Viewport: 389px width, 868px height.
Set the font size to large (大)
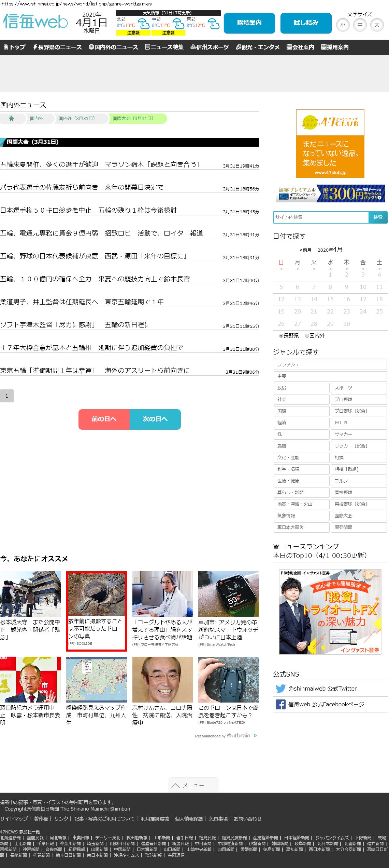377,25
